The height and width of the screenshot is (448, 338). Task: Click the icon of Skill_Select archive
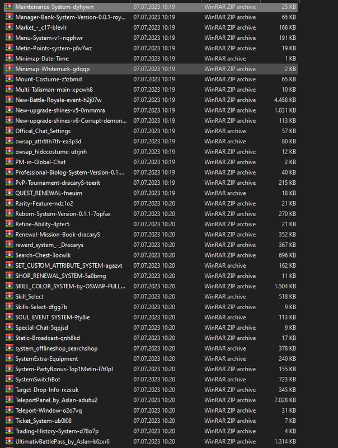pos(10,296)
